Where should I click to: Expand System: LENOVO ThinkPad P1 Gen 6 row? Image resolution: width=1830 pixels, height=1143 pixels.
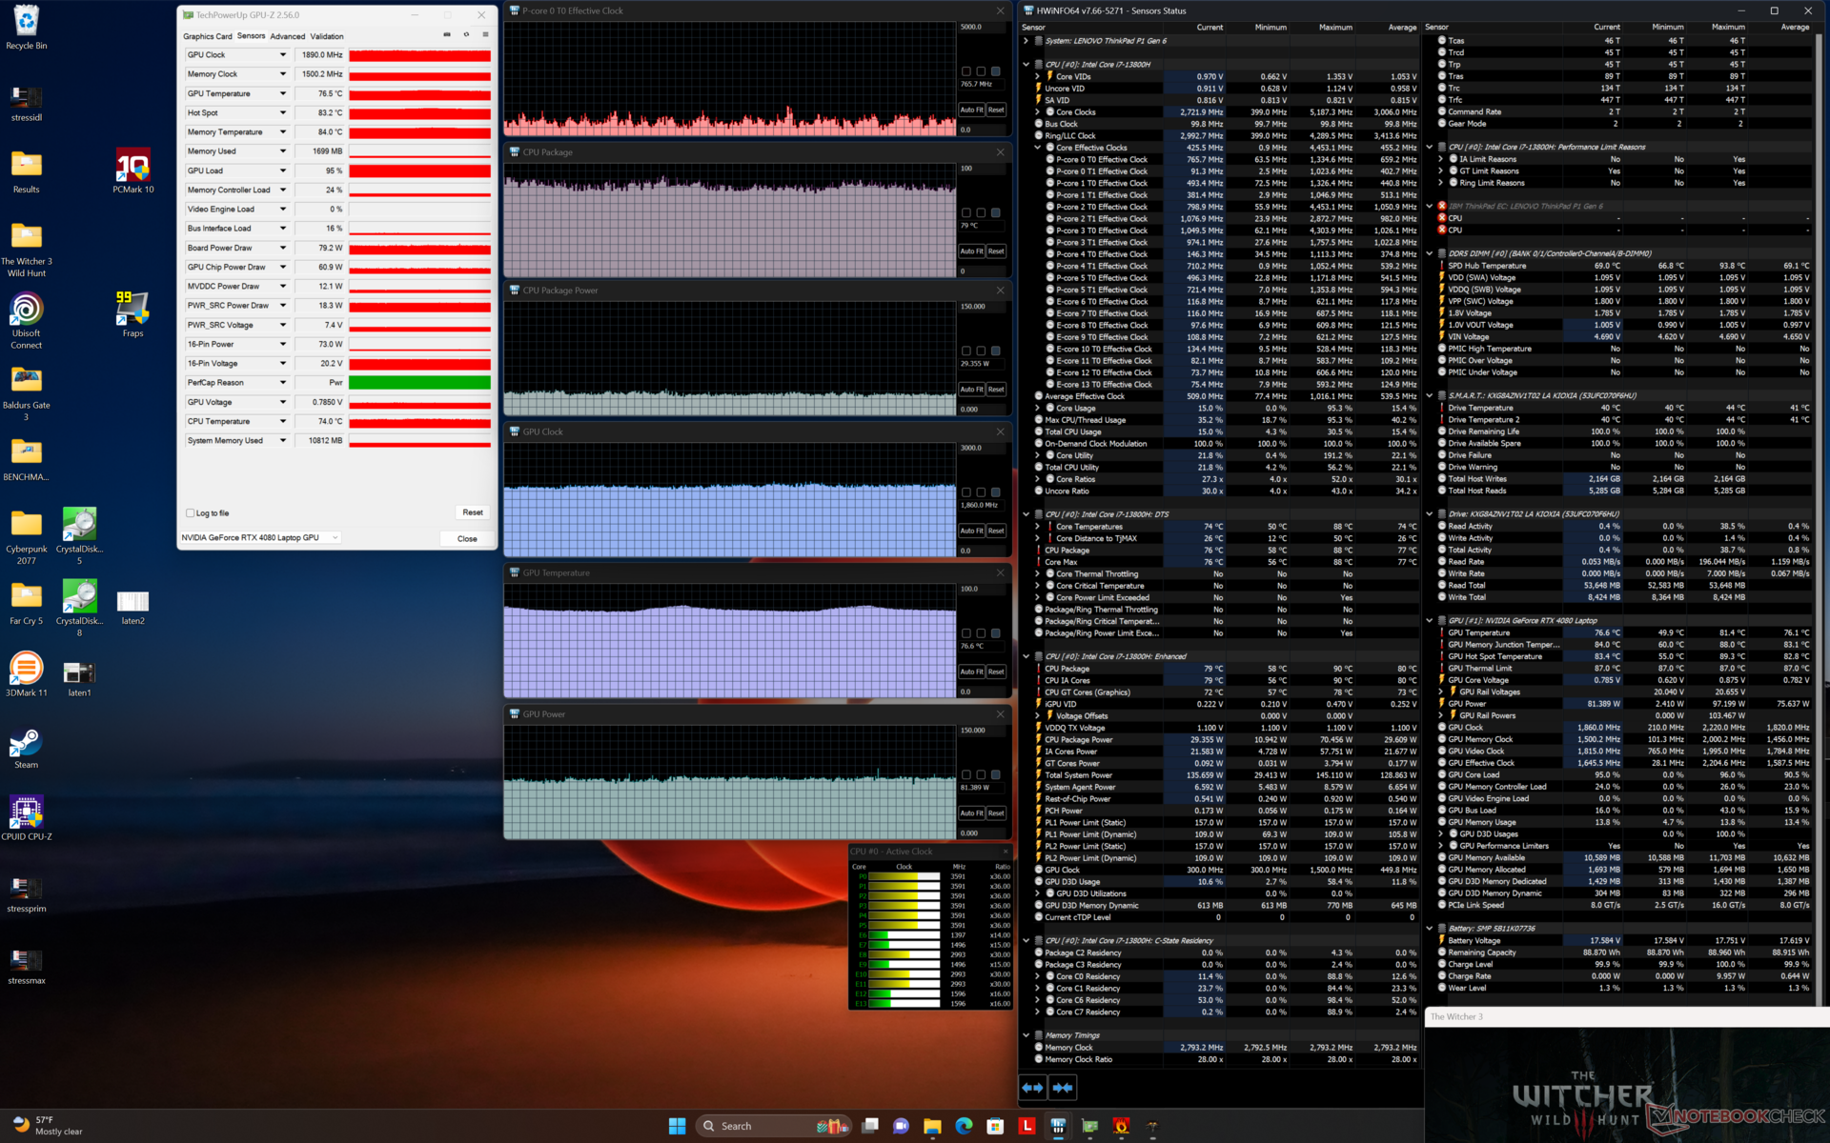click(x=1026, y=41)
